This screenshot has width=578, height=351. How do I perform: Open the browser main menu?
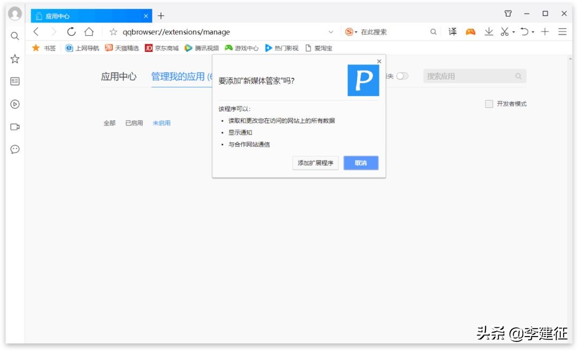coord(562,32)
